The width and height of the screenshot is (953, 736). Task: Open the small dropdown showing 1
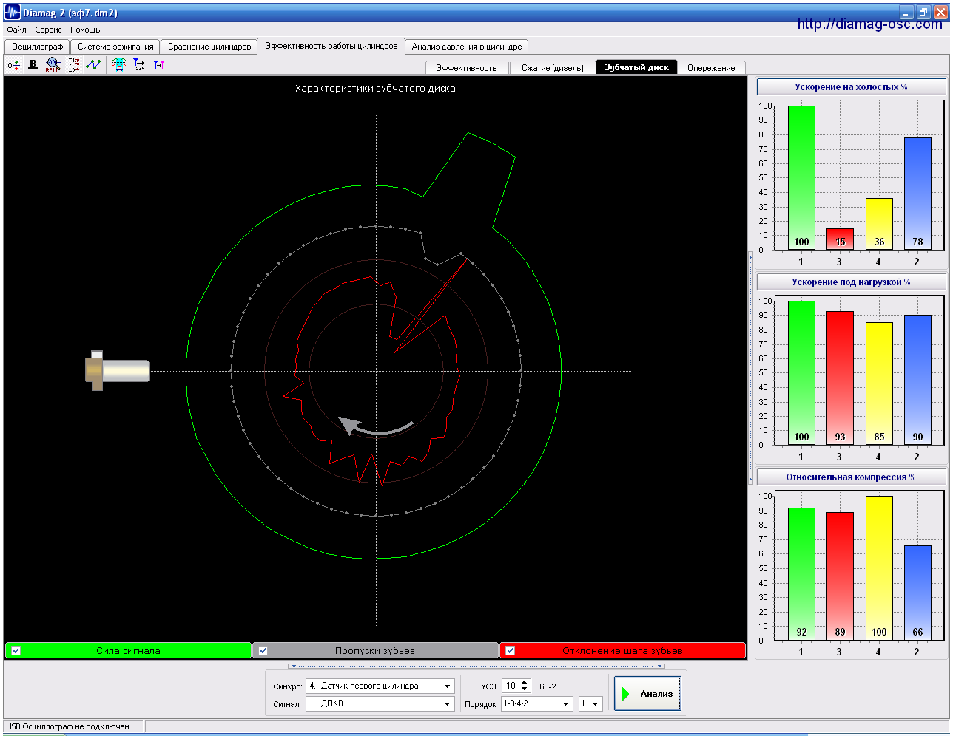pos(590,704)
